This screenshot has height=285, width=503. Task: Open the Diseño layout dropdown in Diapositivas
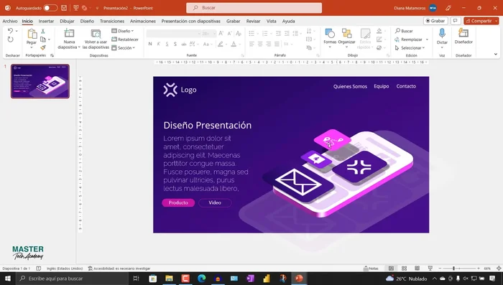[123, 31]
